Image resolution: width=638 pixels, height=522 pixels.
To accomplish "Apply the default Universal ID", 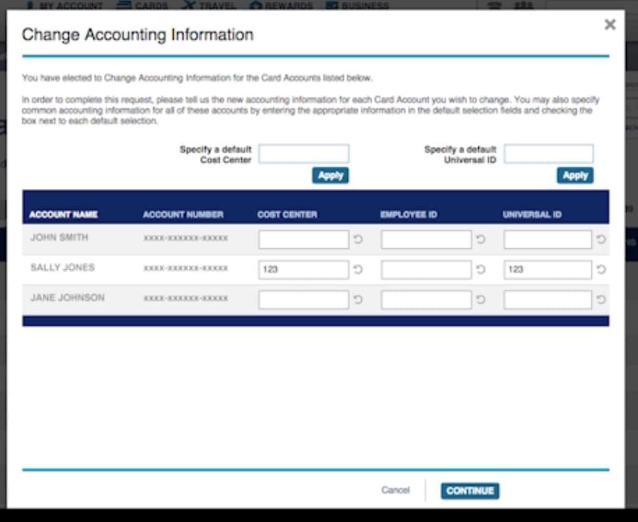I will coord(575,175).
